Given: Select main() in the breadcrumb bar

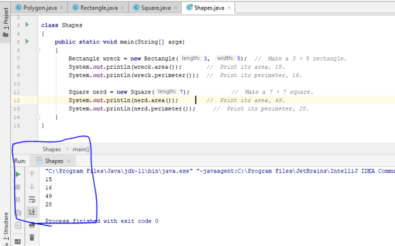Looking at the screenshot, I should (81, 149).
